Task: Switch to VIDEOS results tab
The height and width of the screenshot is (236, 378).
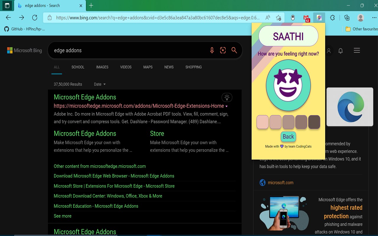Action: coord(126,67)
